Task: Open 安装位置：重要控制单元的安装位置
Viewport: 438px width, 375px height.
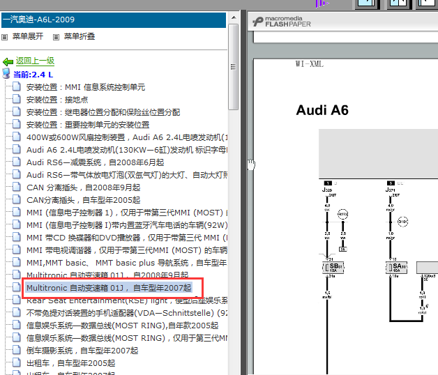Action: point(88,125)
